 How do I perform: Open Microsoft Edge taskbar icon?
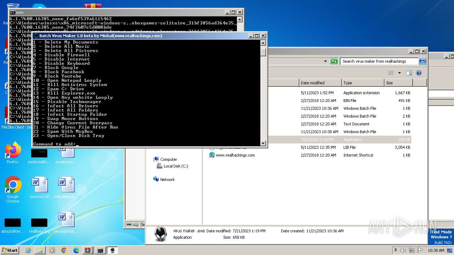pyautogui.click(x=76, y=250)
